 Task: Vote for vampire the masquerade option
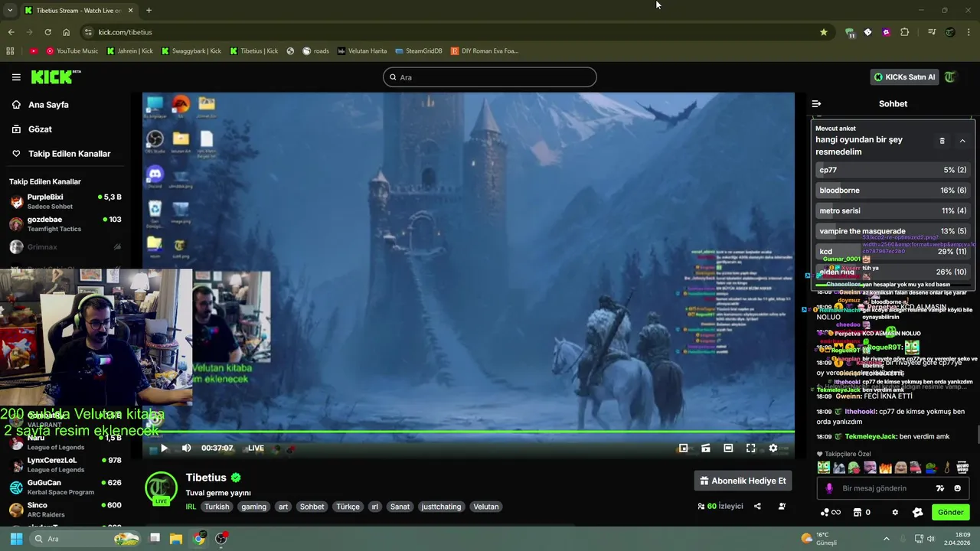pyautogui.click(x=893, y=231)
